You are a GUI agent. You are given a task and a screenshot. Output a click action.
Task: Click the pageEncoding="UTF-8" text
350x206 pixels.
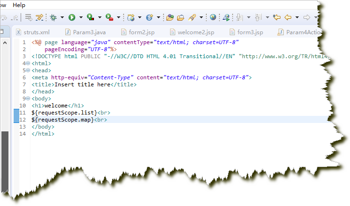(x=78, y=49)
